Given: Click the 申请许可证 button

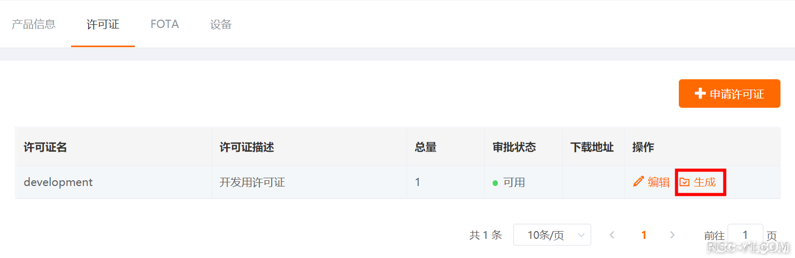Looking at the screenshot, I should 729,94.
